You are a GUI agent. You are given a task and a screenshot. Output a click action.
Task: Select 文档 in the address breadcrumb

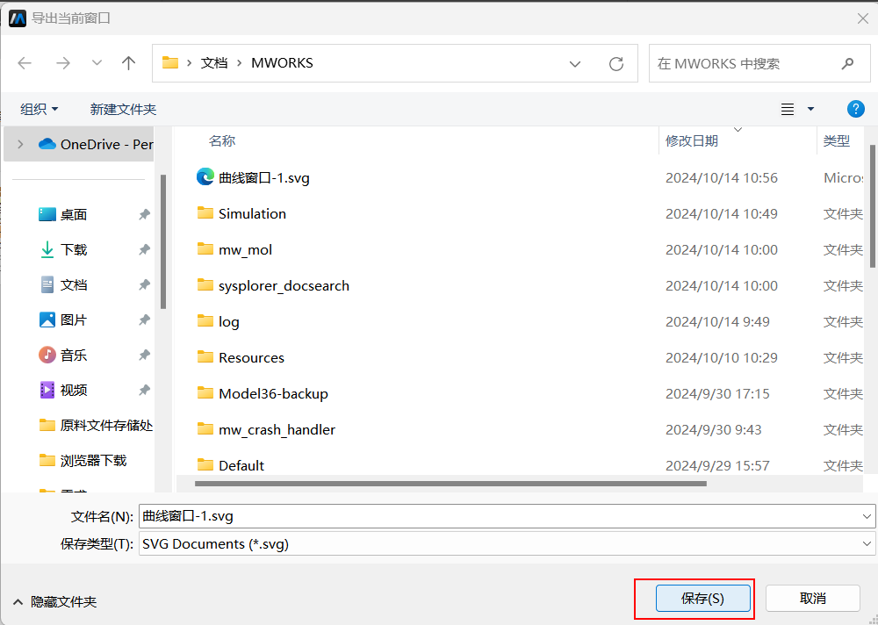[x=214, y=62]
